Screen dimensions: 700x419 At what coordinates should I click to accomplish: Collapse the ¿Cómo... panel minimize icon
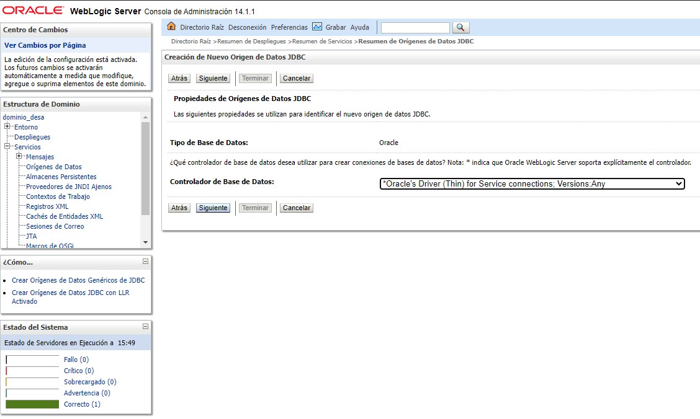146,262
